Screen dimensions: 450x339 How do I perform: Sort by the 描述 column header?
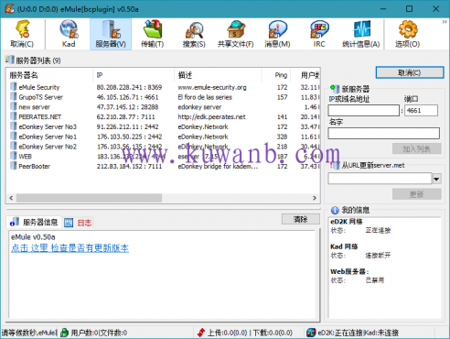[218, 75]
